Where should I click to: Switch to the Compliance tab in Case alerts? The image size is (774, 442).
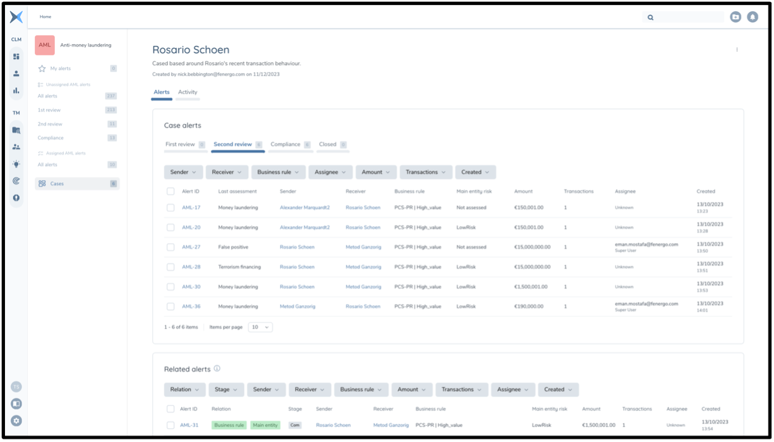(x=285, y=144)
